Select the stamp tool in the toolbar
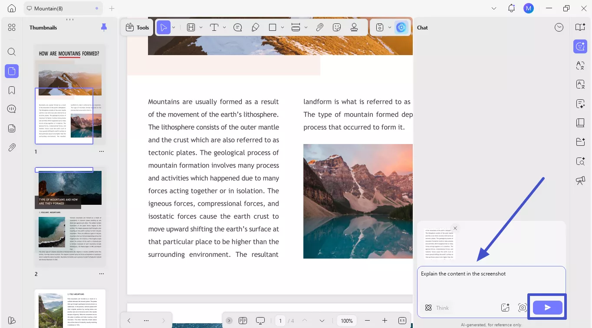This screenshot has height=328, width=592. pyautogui.click(x=354, y=27)
